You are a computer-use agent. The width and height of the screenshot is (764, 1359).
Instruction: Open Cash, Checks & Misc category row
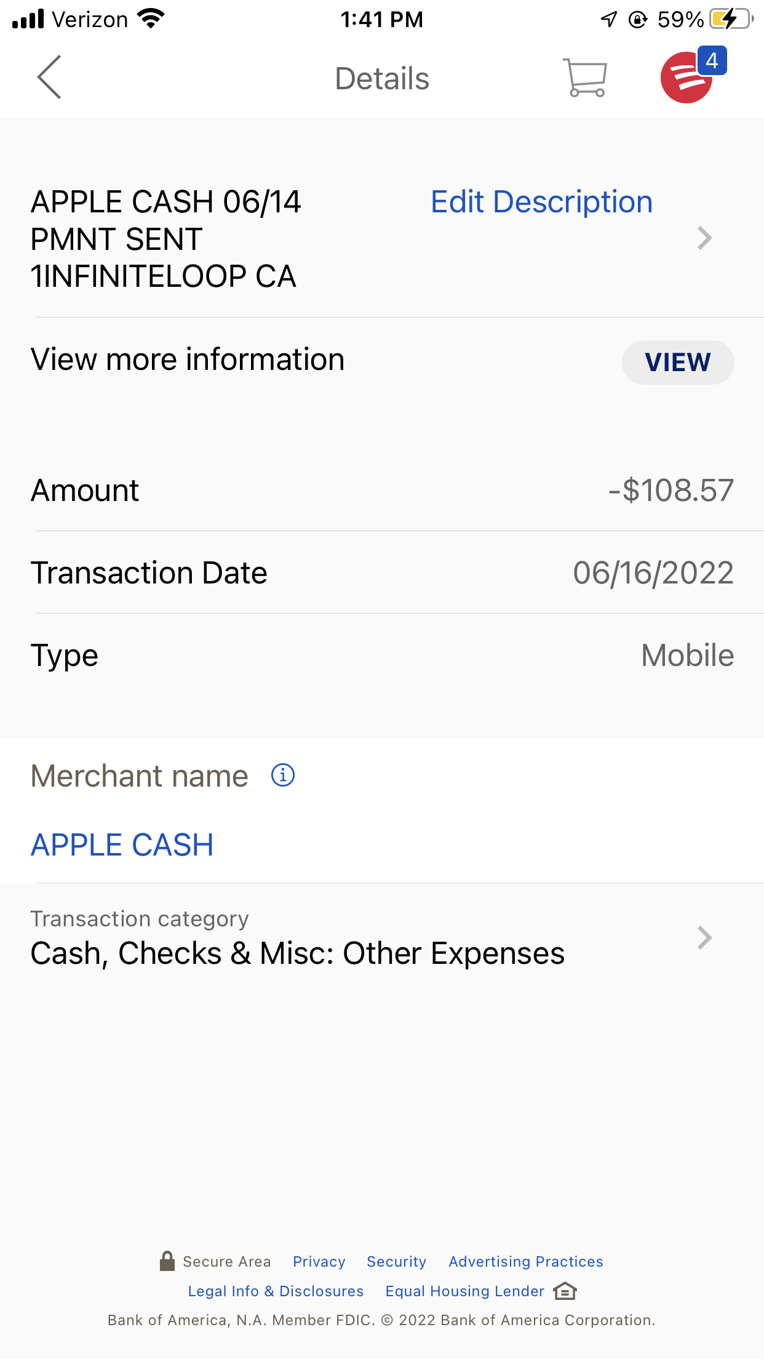(298, 953)
